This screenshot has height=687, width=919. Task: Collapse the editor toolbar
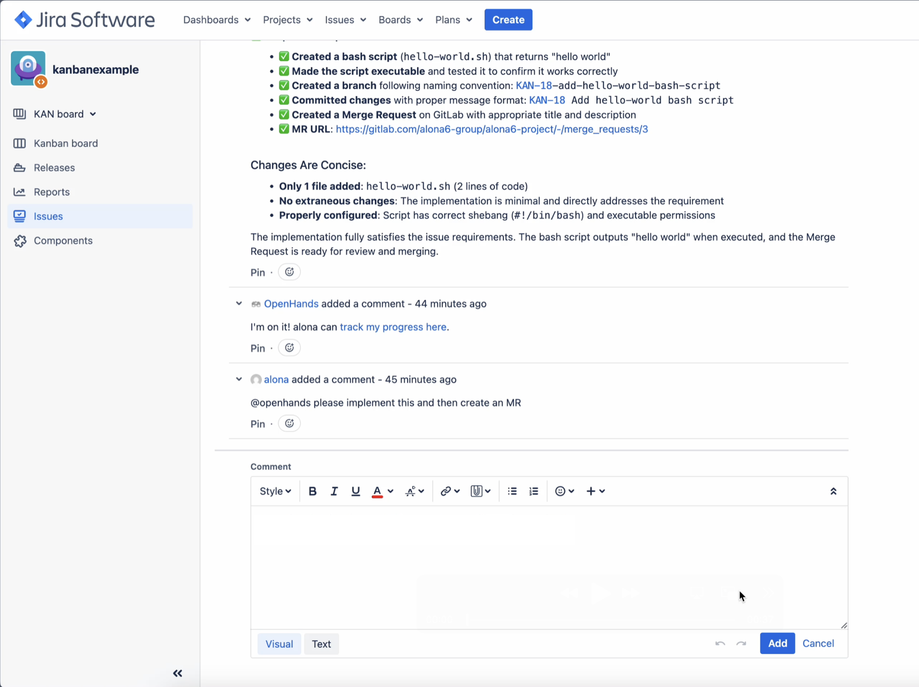coord(833,491)
